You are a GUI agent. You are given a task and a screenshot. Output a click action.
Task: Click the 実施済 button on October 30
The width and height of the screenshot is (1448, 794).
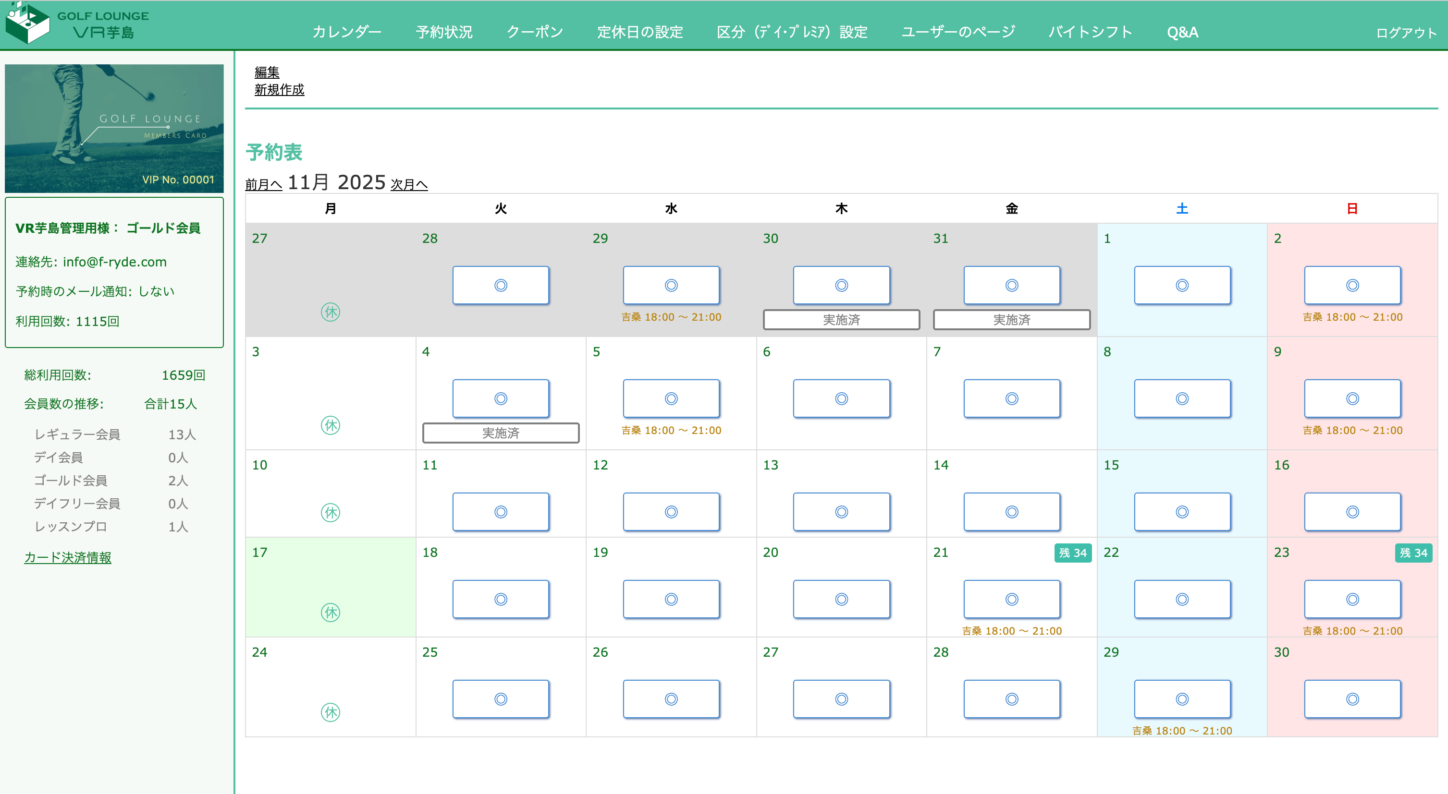pyautogui.click(x=841, y=320)
